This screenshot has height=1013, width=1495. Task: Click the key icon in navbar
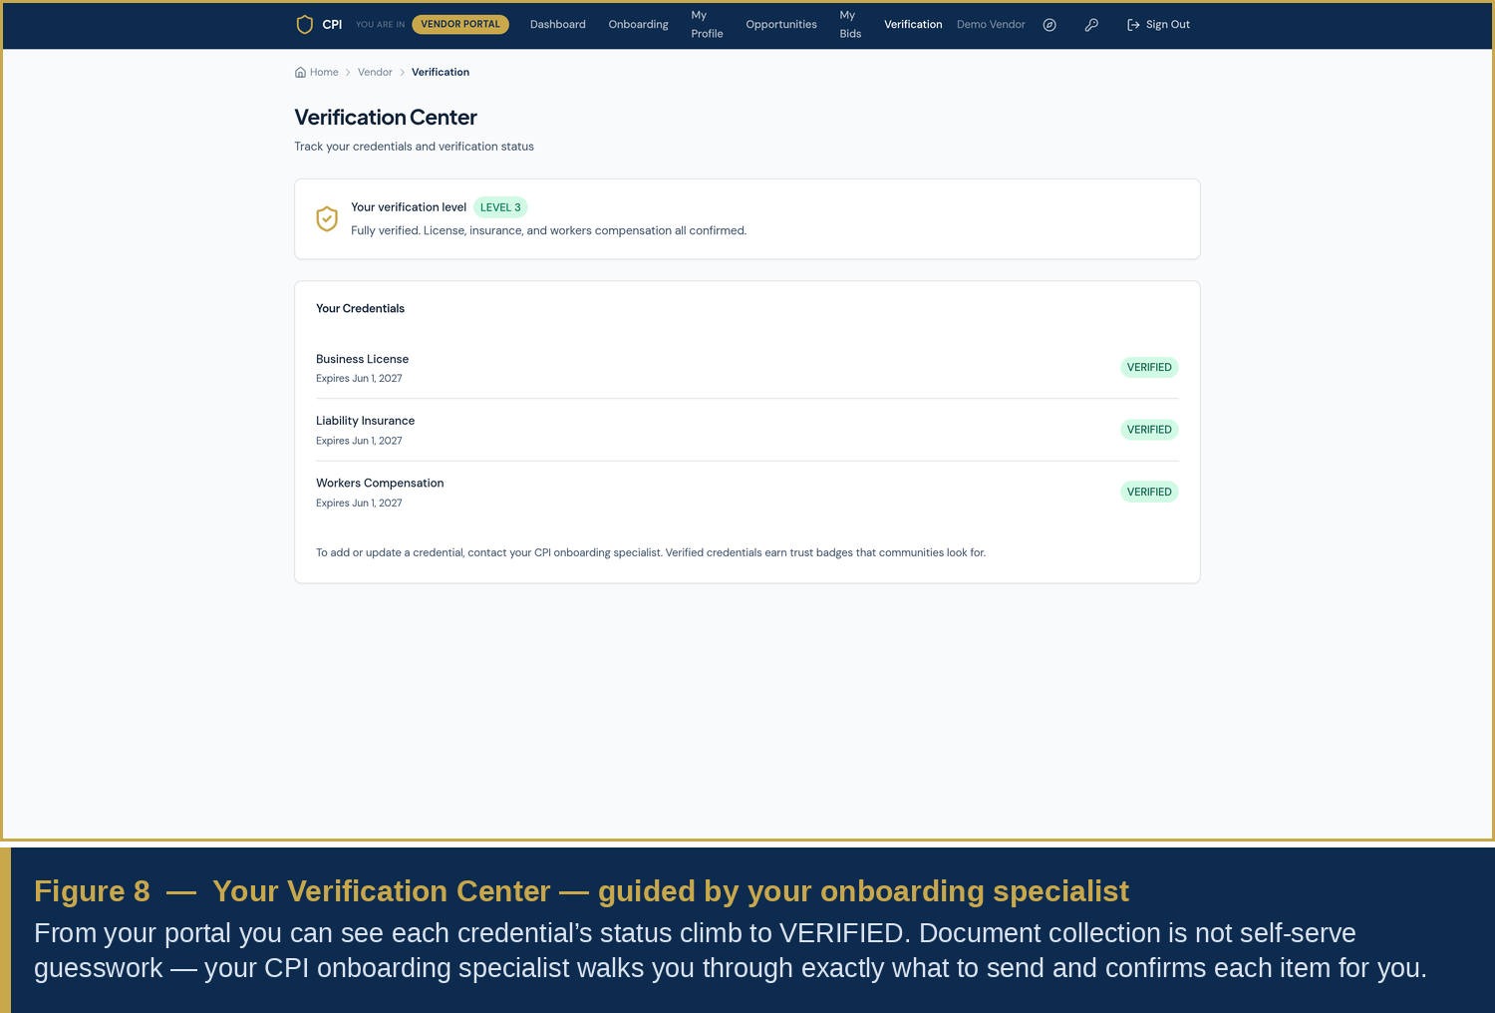pos(1091,25)
